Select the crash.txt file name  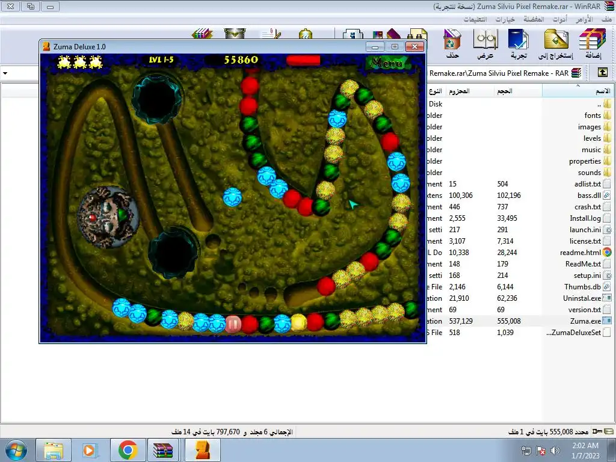(588, 207)
